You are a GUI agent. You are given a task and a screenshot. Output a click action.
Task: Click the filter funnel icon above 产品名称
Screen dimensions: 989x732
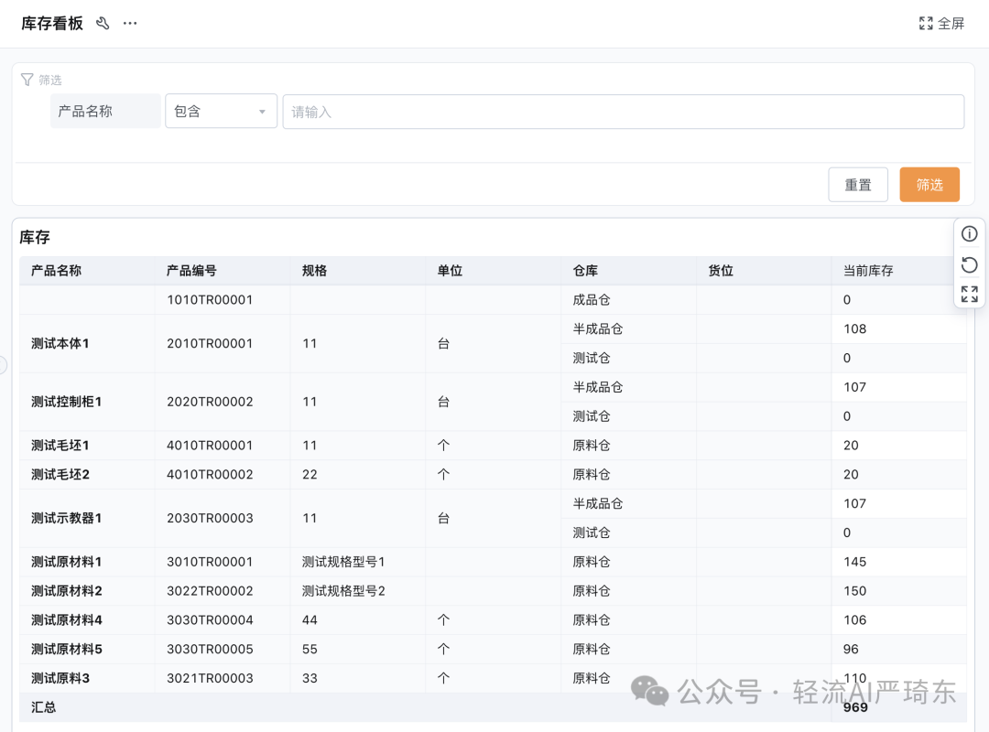[27, 80]
